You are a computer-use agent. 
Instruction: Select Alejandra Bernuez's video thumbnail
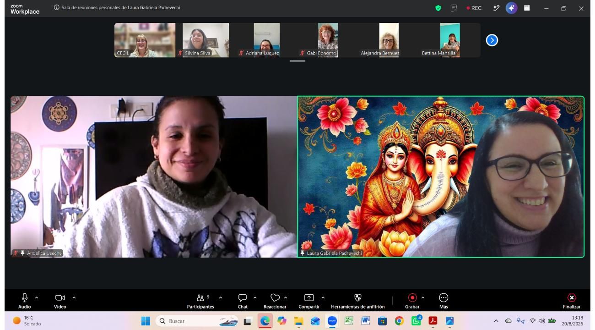point(389,40)
